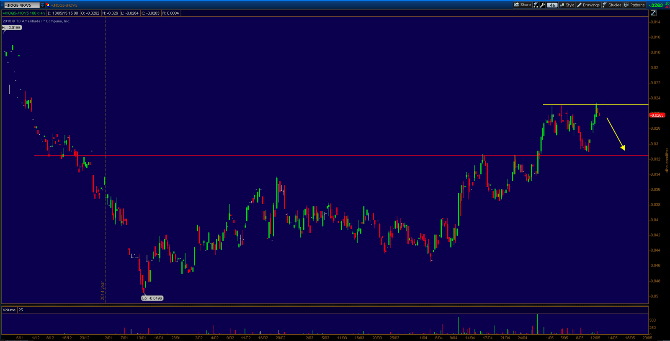Click the orange =/HOQ5-/HOV5 symbol description
The image size is (670, 341).
click(x=64, y=5)
